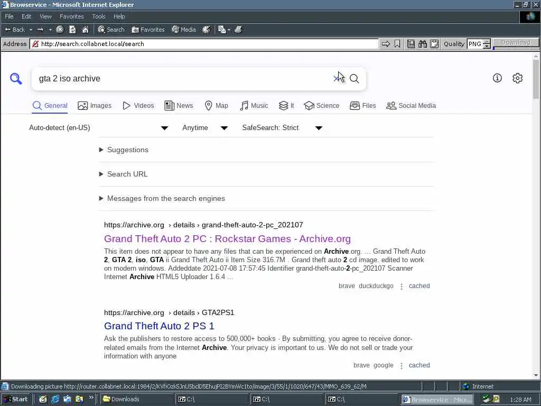Open the Favorites menu
The image size is (541, 406).
71,16
